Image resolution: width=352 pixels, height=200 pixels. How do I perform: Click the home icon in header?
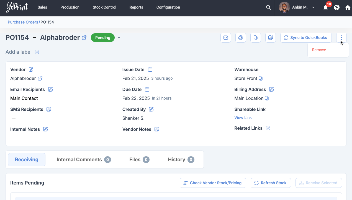point(348,7)
